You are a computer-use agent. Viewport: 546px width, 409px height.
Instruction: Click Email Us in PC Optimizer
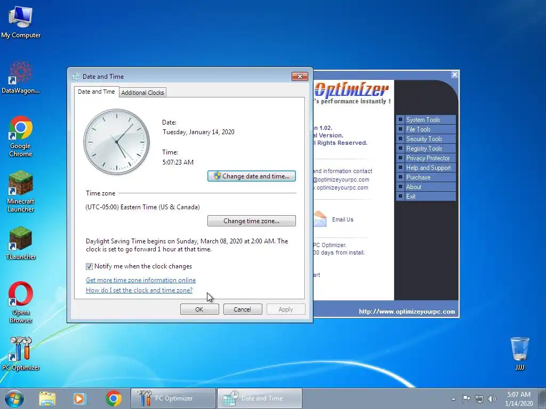tap(343, 219)
